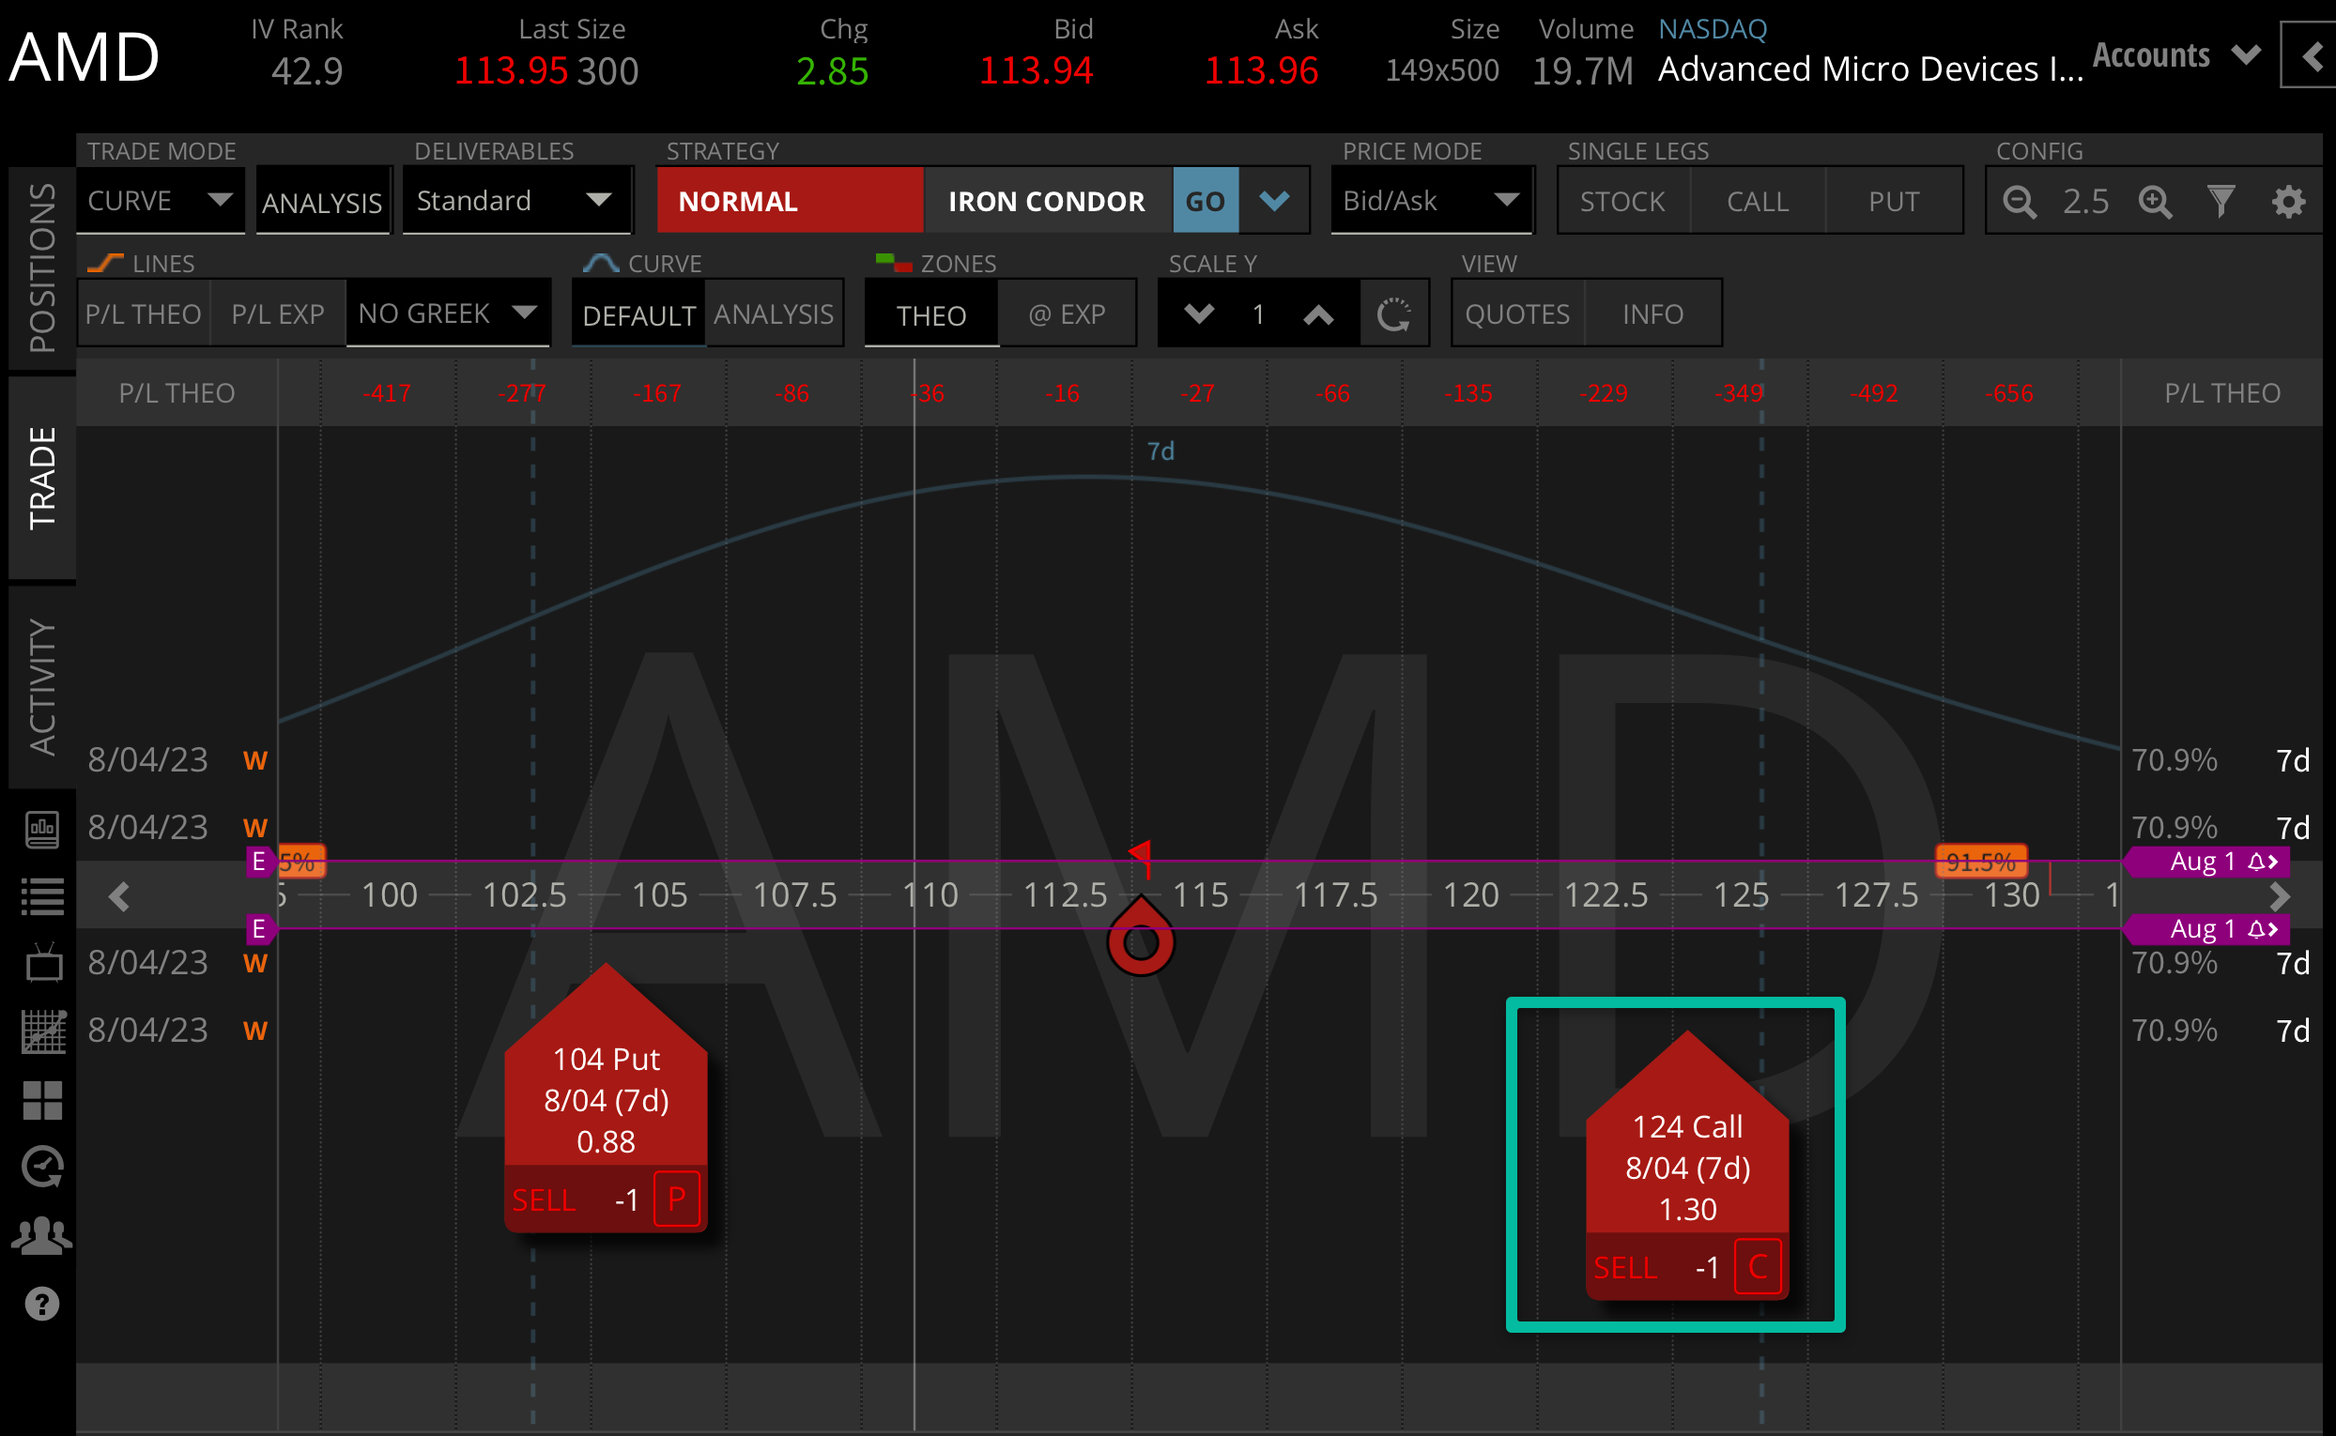The width and height of the screenshot is (2336, 1436).
Task: Increase Scale Y with the up arrow
Action: coord(1318,313)
